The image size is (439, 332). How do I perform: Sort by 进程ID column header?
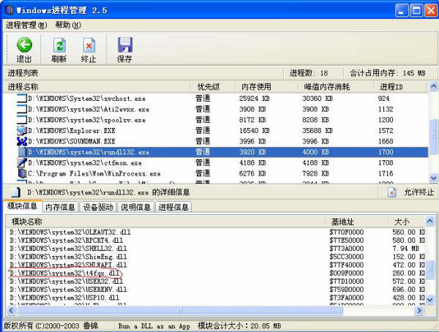point(401,87)
